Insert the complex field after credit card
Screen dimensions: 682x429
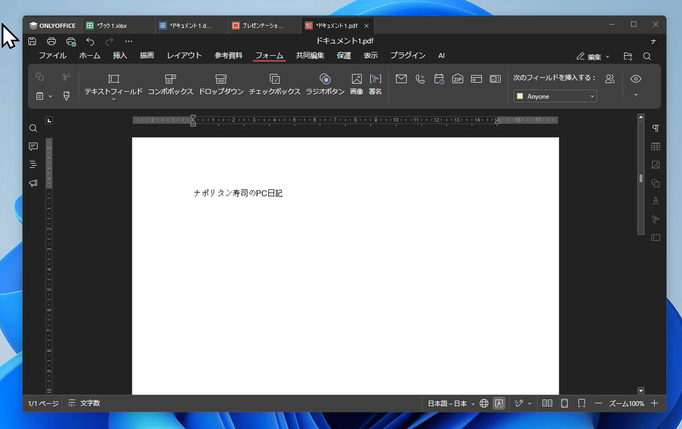(x=495, y=79)
